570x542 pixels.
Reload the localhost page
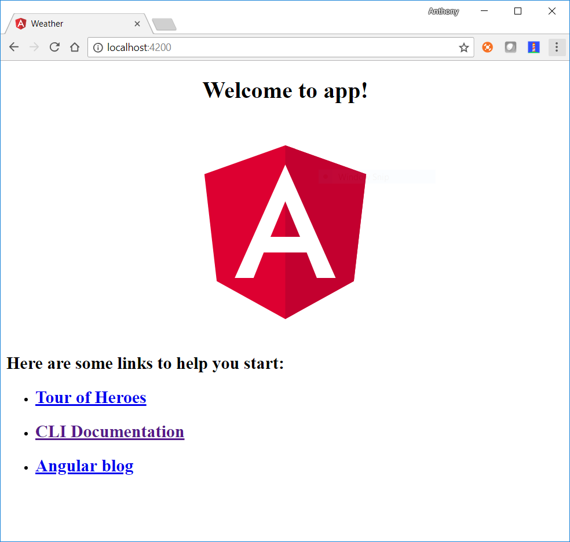[x=54, y=47]
